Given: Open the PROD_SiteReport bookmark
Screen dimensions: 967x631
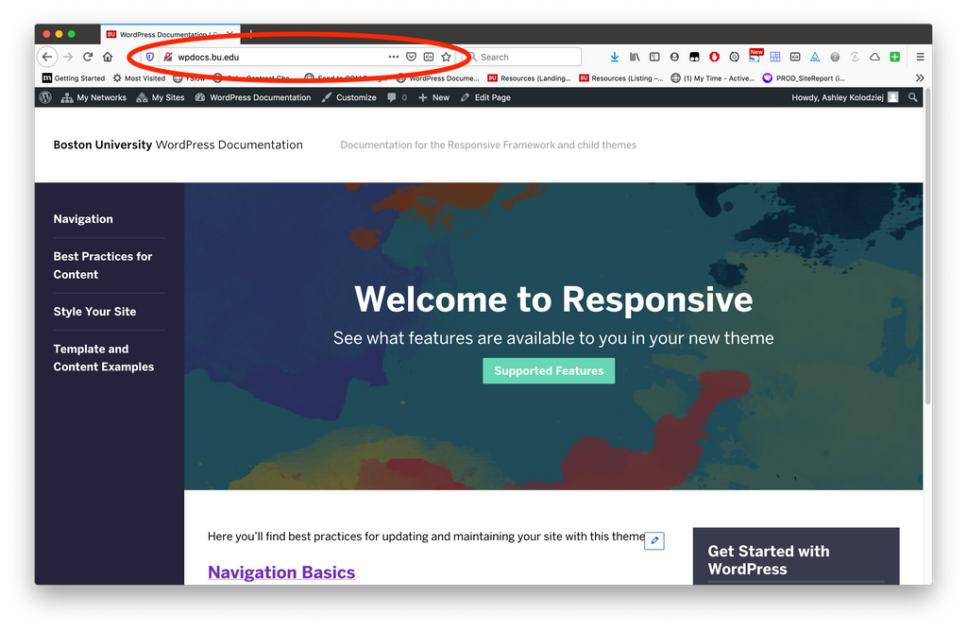Looking at the screenshot, I should [804, 78].
